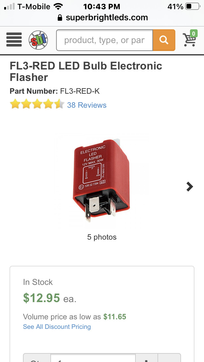
Task: Tap the FL3-RED LED Bulb Electronic Flasher title
Action: (86, 72)
